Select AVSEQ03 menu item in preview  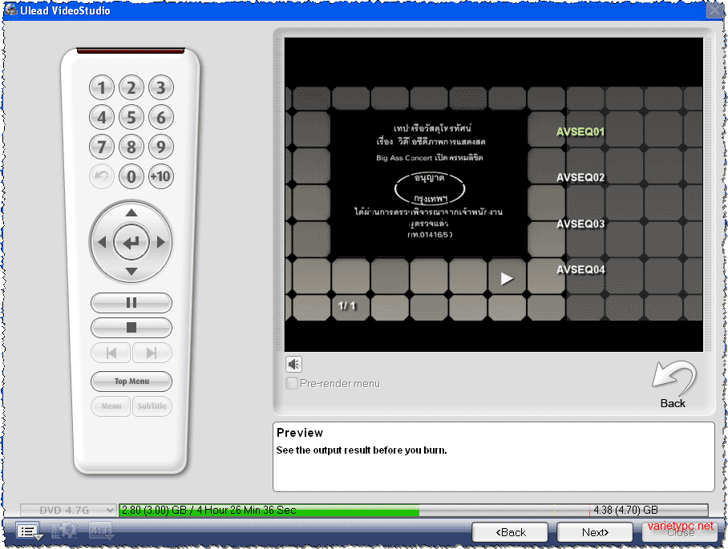click(x=580, y=224)
